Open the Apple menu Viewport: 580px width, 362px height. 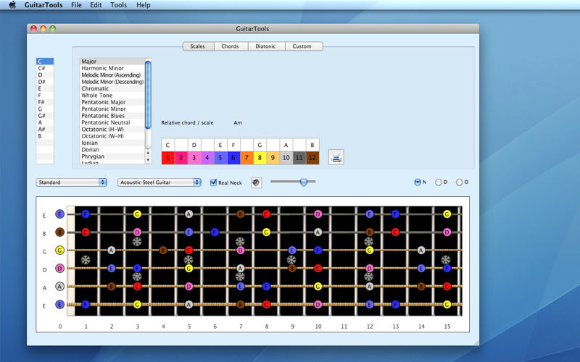12,5
